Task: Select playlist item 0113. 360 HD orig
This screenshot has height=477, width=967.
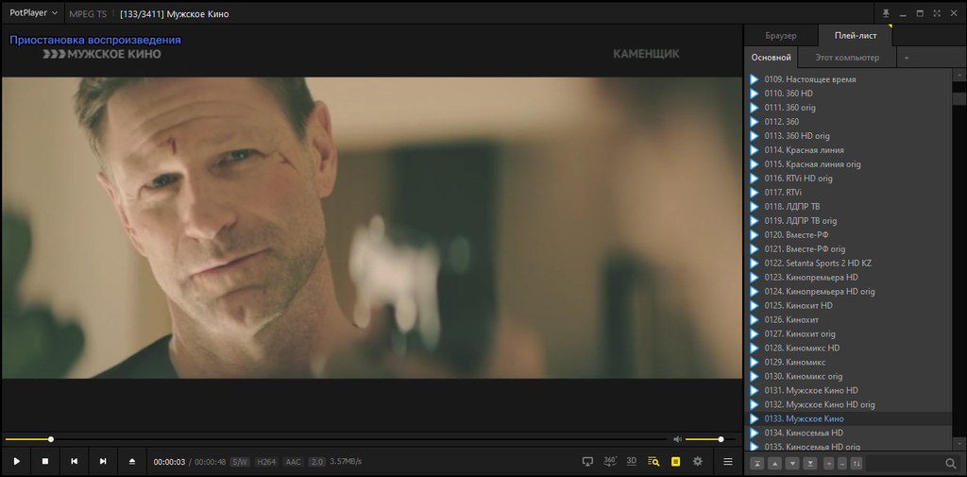Action: click(849, 136)
